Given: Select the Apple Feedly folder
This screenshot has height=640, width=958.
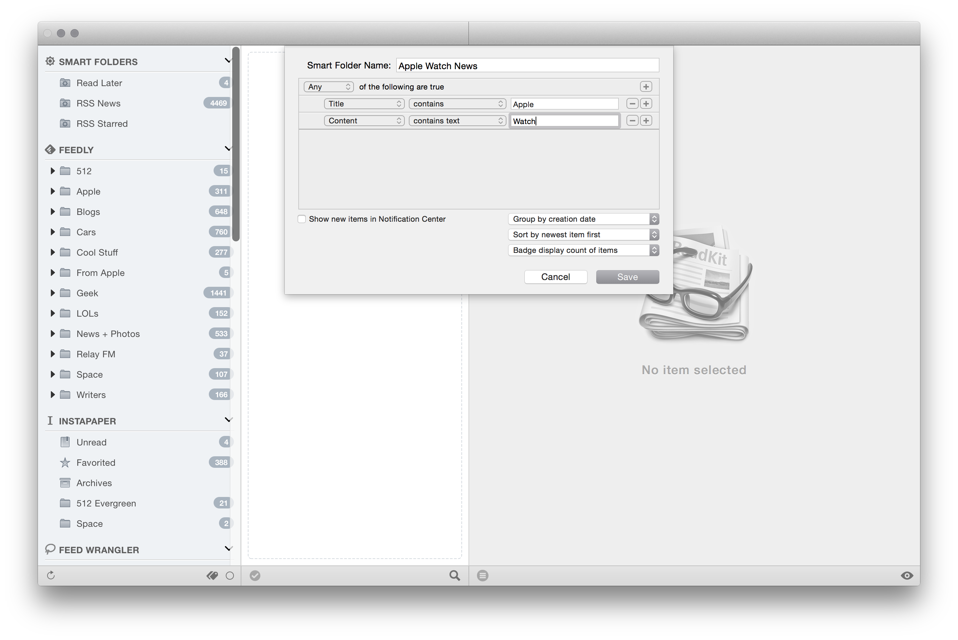Looking at the screenshot, I should (87, 191).
